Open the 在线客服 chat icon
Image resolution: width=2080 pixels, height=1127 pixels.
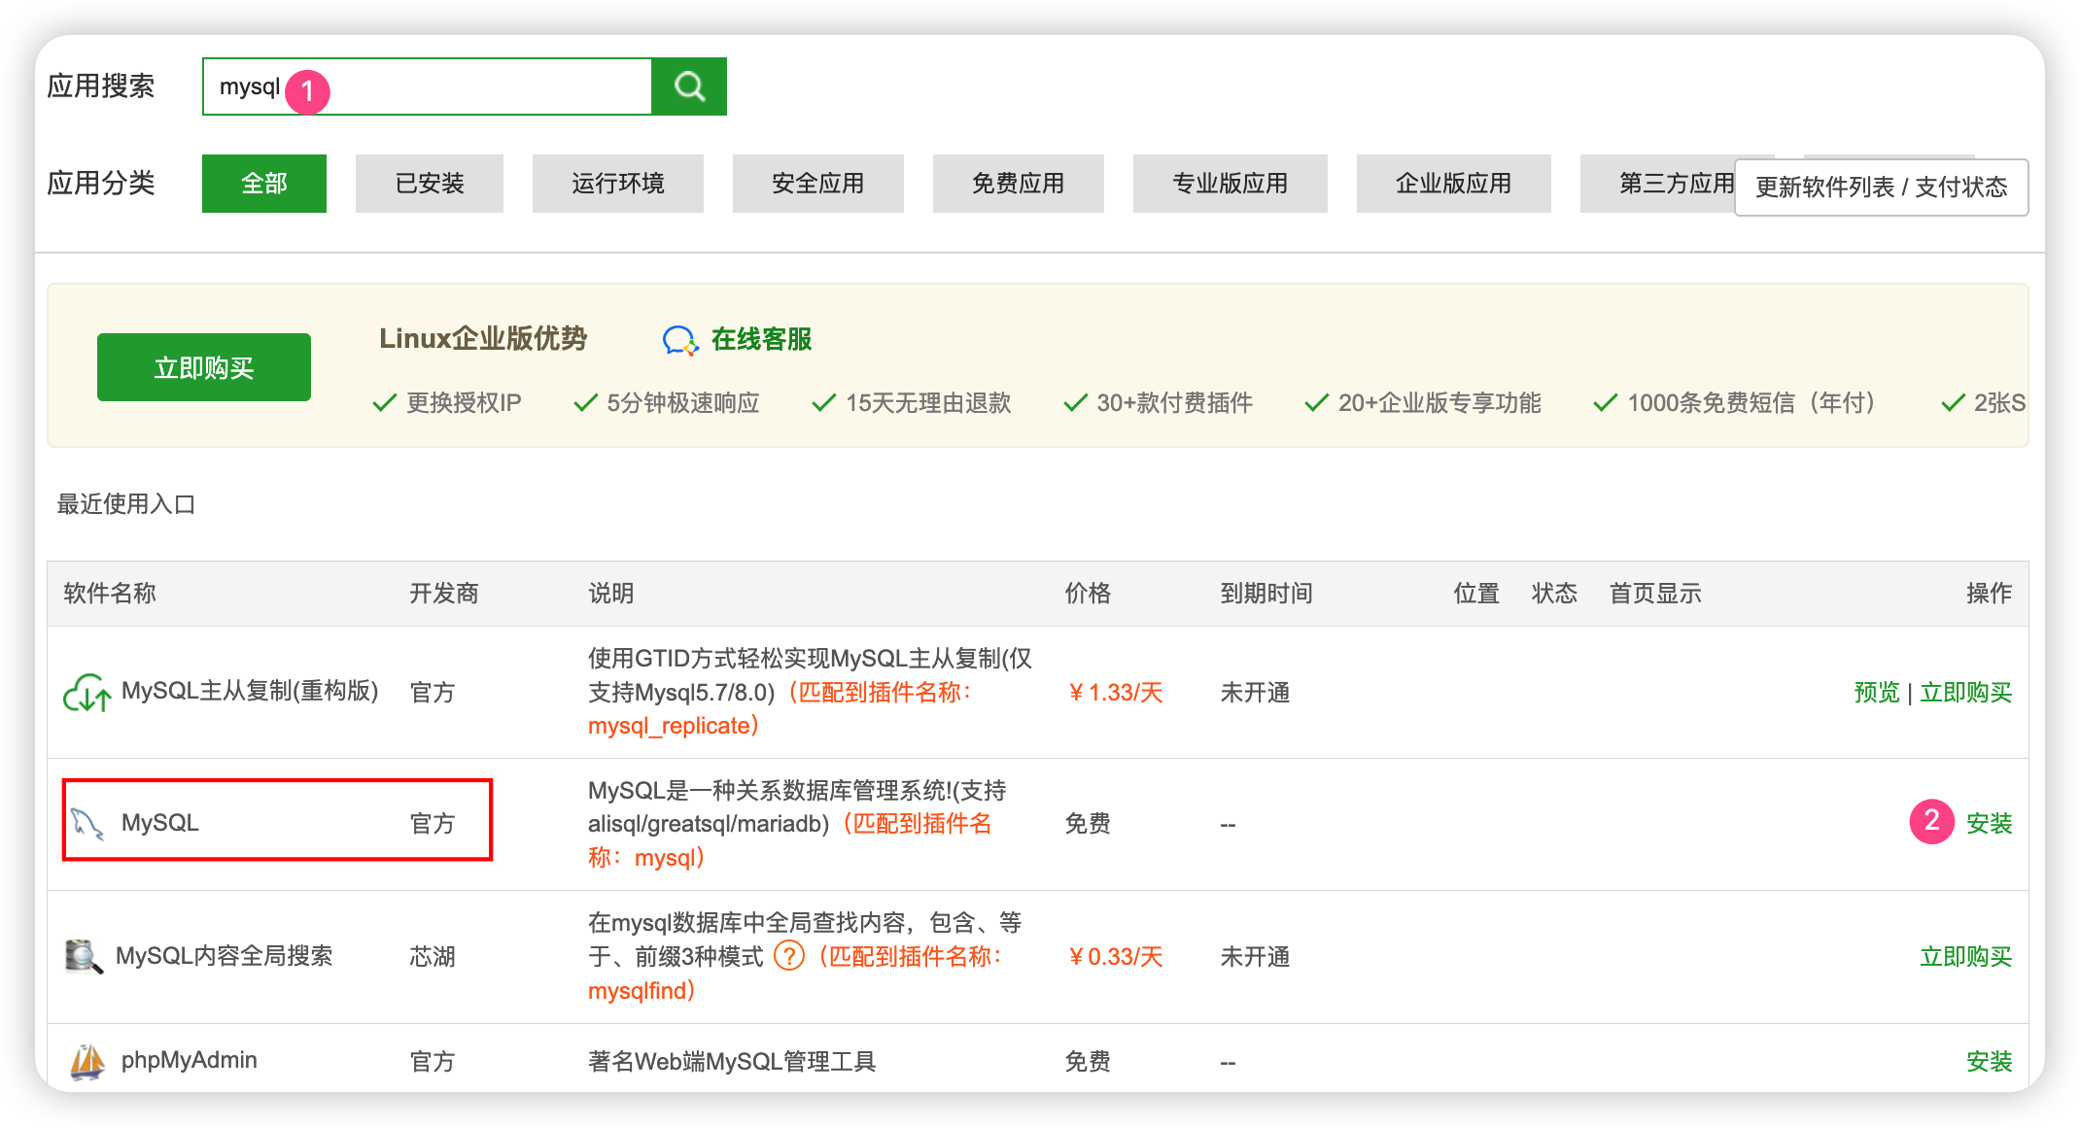coord(680,340)
